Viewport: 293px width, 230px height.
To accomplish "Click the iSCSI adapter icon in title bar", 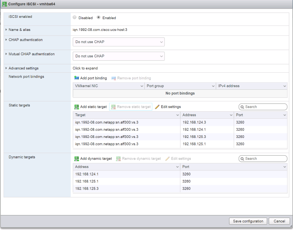I will tap(5, 4).
